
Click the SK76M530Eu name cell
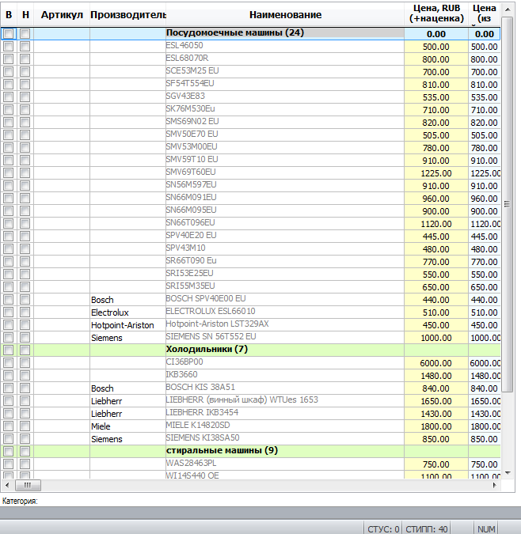pyautogui.click(x=285, y=109)
